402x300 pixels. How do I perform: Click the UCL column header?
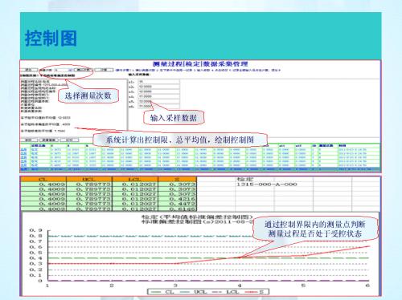click(89, 179)
